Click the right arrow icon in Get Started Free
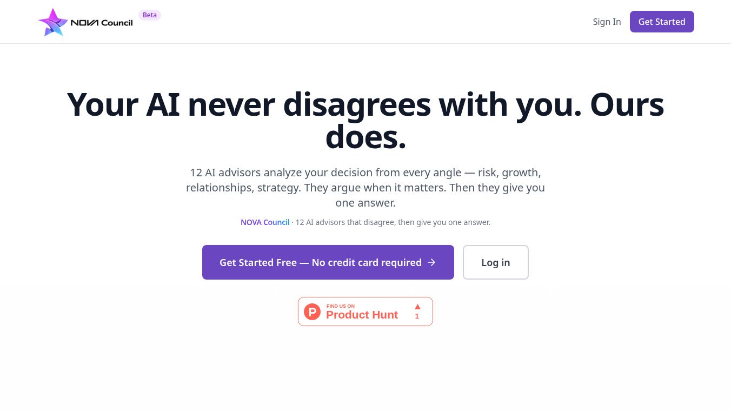Screen dimensions: 731x411 tap(431, 262)
